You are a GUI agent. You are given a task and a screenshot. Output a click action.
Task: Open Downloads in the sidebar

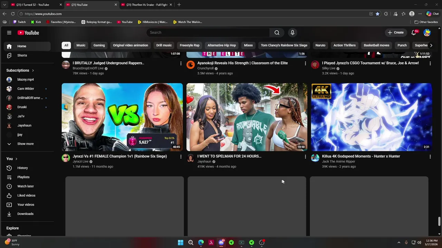pos(27,214)
